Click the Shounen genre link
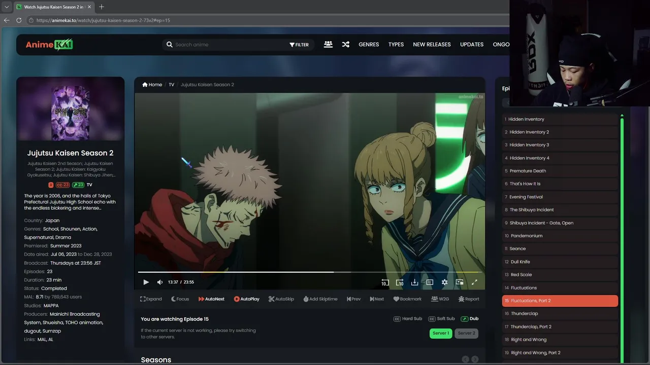Image resolution: width=650 pixels, height=365 pixels. [69, 229]
